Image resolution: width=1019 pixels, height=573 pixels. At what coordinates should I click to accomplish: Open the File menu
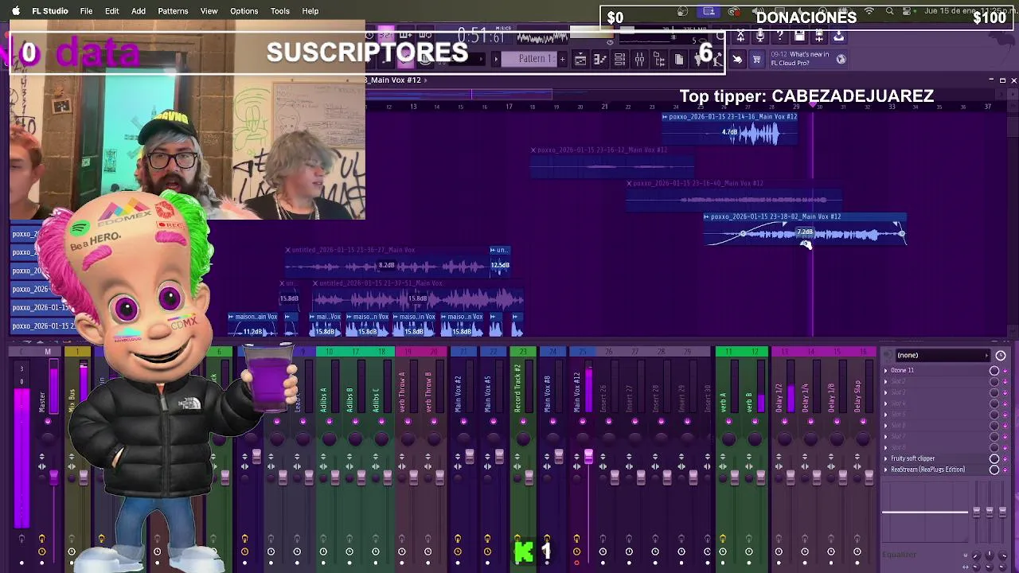[86, 11]
